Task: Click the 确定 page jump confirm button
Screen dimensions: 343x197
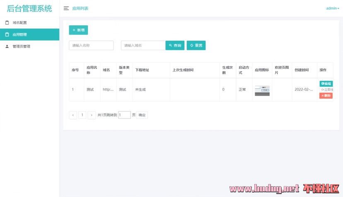Action: point(142,115)
